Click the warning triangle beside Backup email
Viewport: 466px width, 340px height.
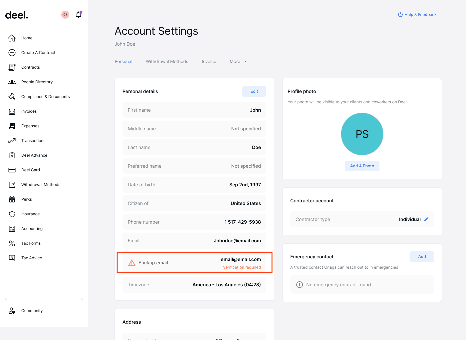click(x=132, y=262)
